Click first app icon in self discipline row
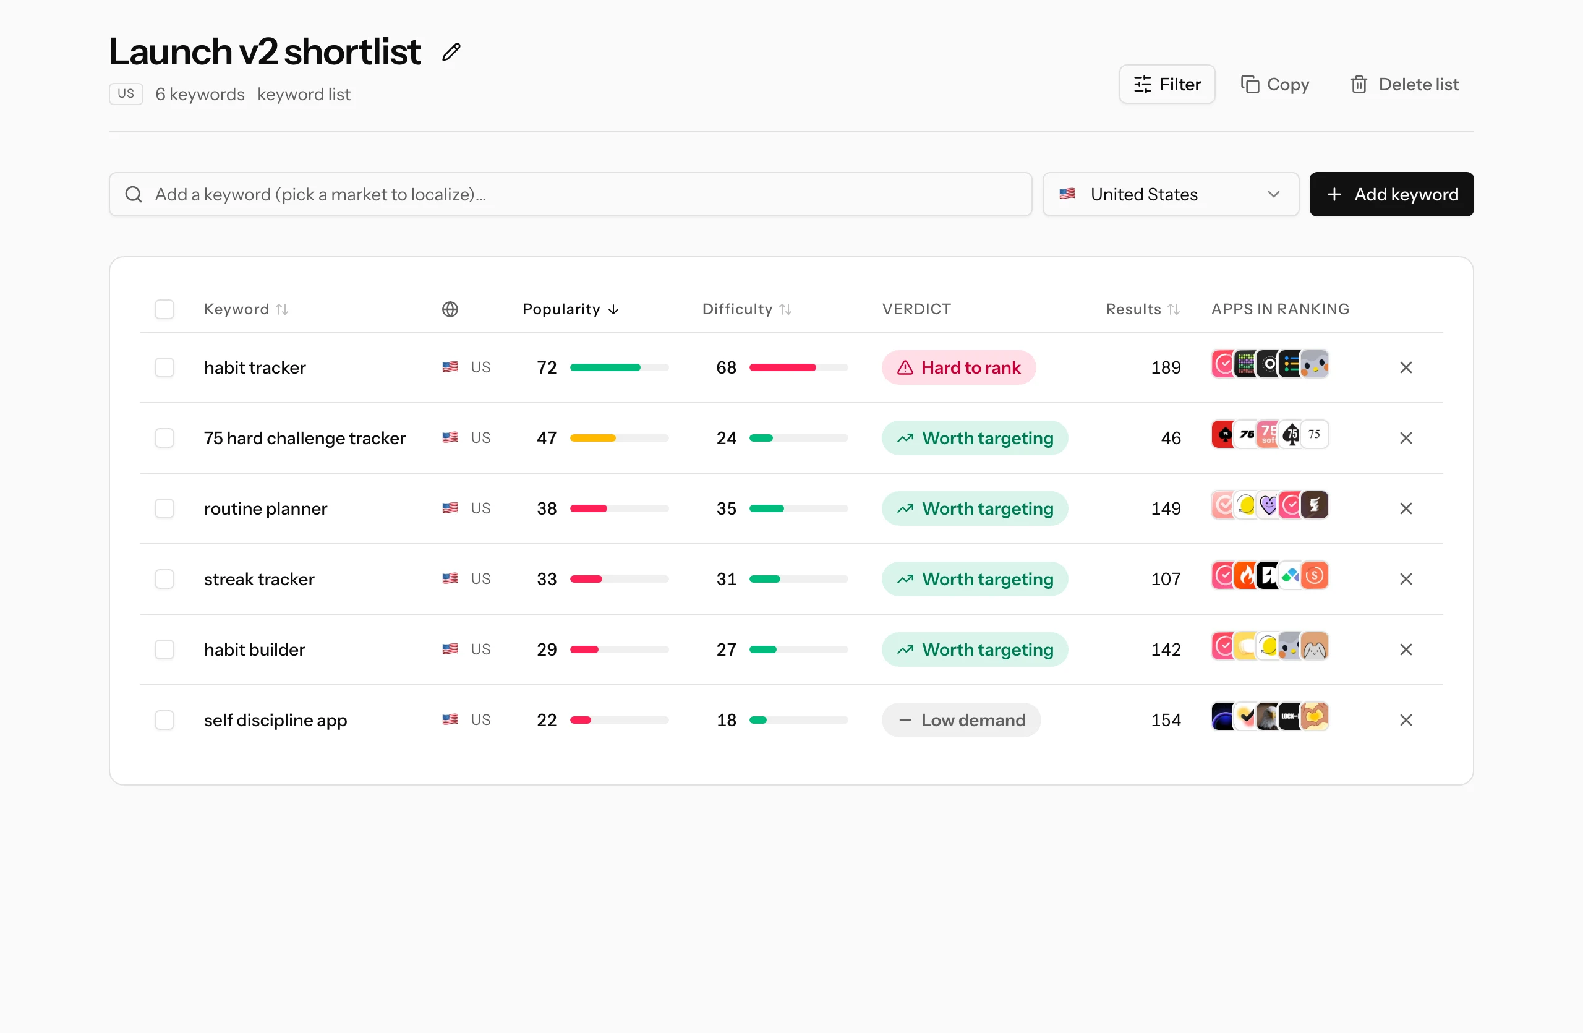The height and width of the screenshot is (1033, 1583). pyautogui.click(x=1223, y=716)
